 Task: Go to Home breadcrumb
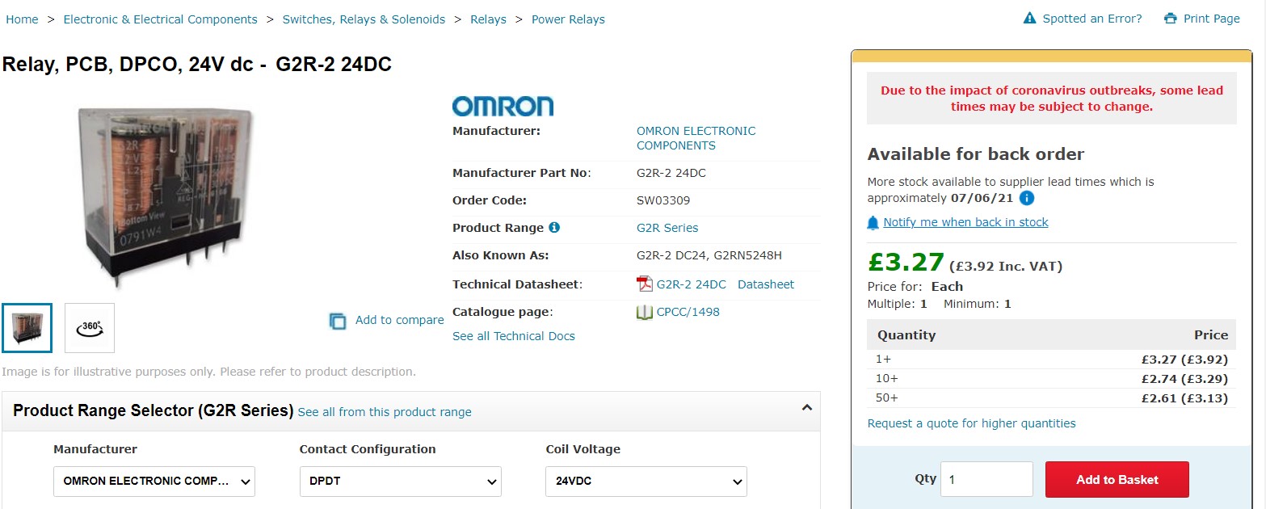click(22, 19)
